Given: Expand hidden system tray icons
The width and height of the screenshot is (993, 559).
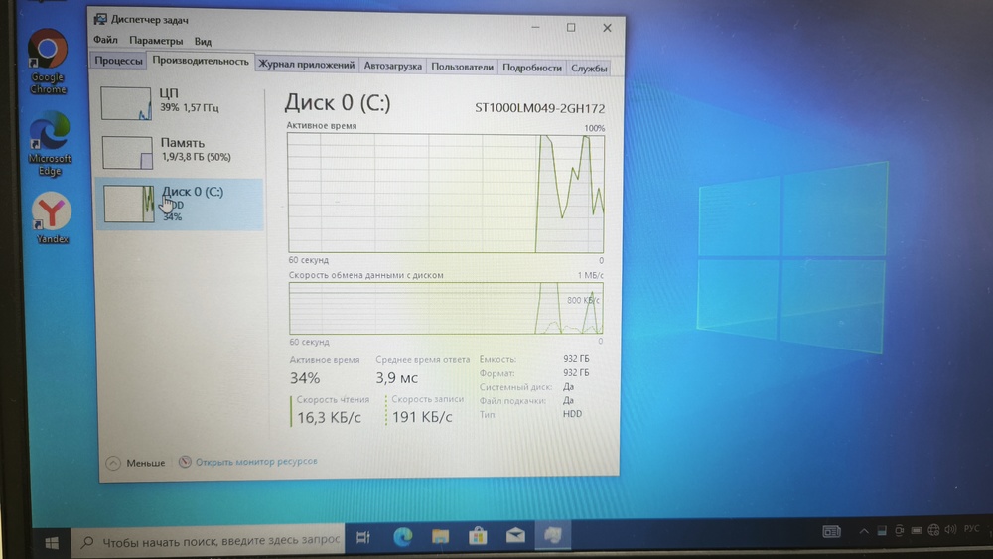Looking at the screenshot, I should coord(863,531).
